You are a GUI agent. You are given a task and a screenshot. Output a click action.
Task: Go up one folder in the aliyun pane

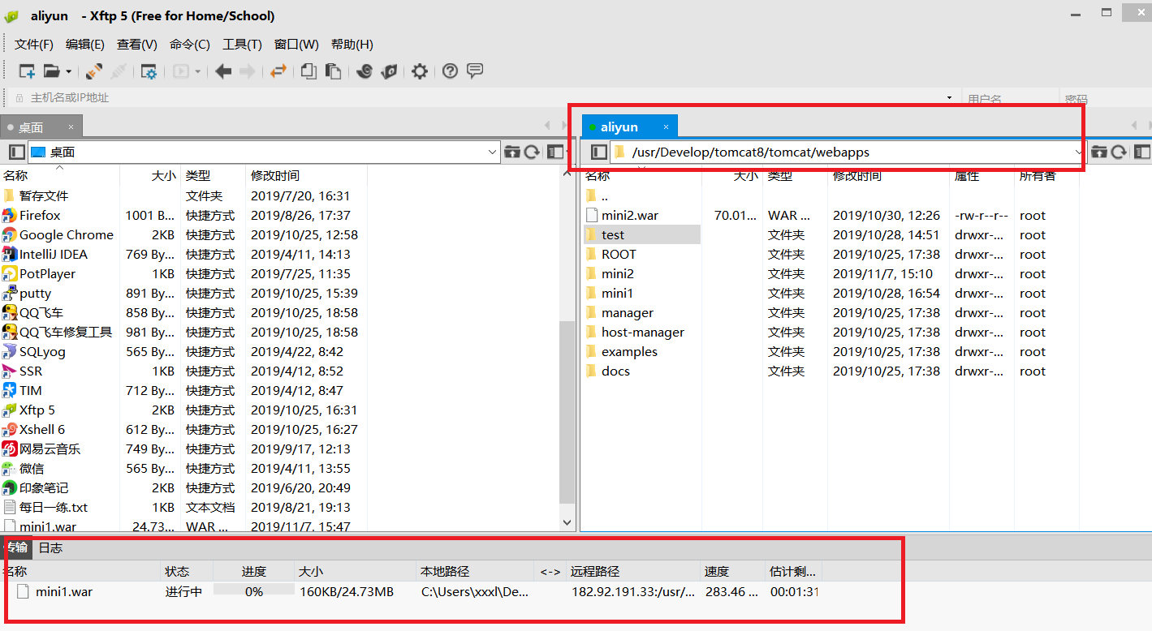(x=1098, y=152)
